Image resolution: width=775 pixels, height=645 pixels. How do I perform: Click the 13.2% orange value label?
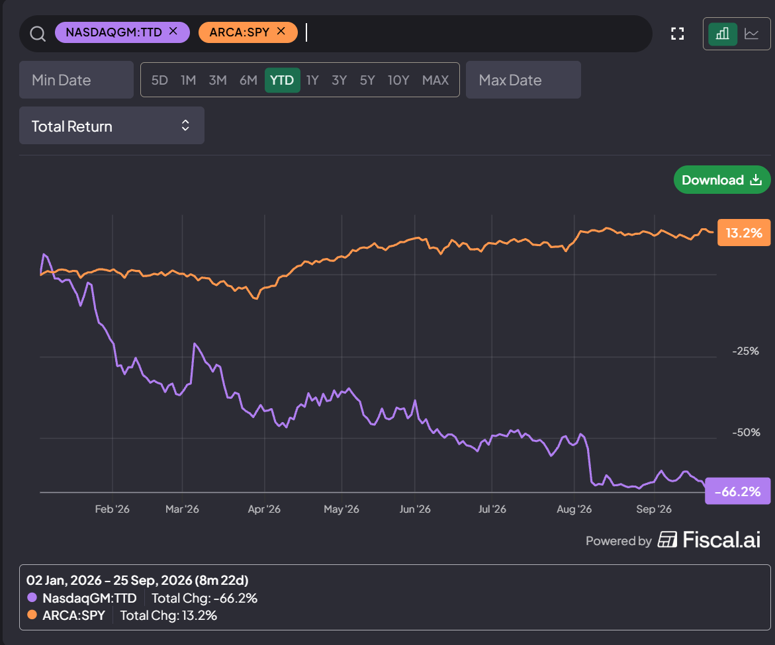tap(744, 233)
